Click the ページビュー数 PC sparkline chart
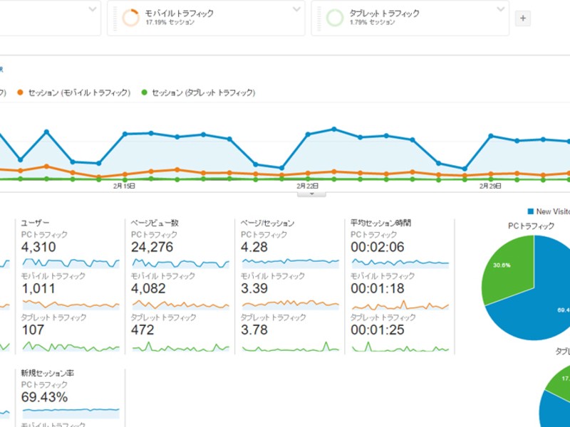Image resolution: width=570 pixels, height=427 pixels. tap(181, 263)
